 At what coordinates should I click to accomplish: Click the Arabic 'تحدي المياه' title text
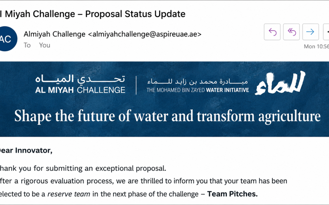click(x=80, y=79)
